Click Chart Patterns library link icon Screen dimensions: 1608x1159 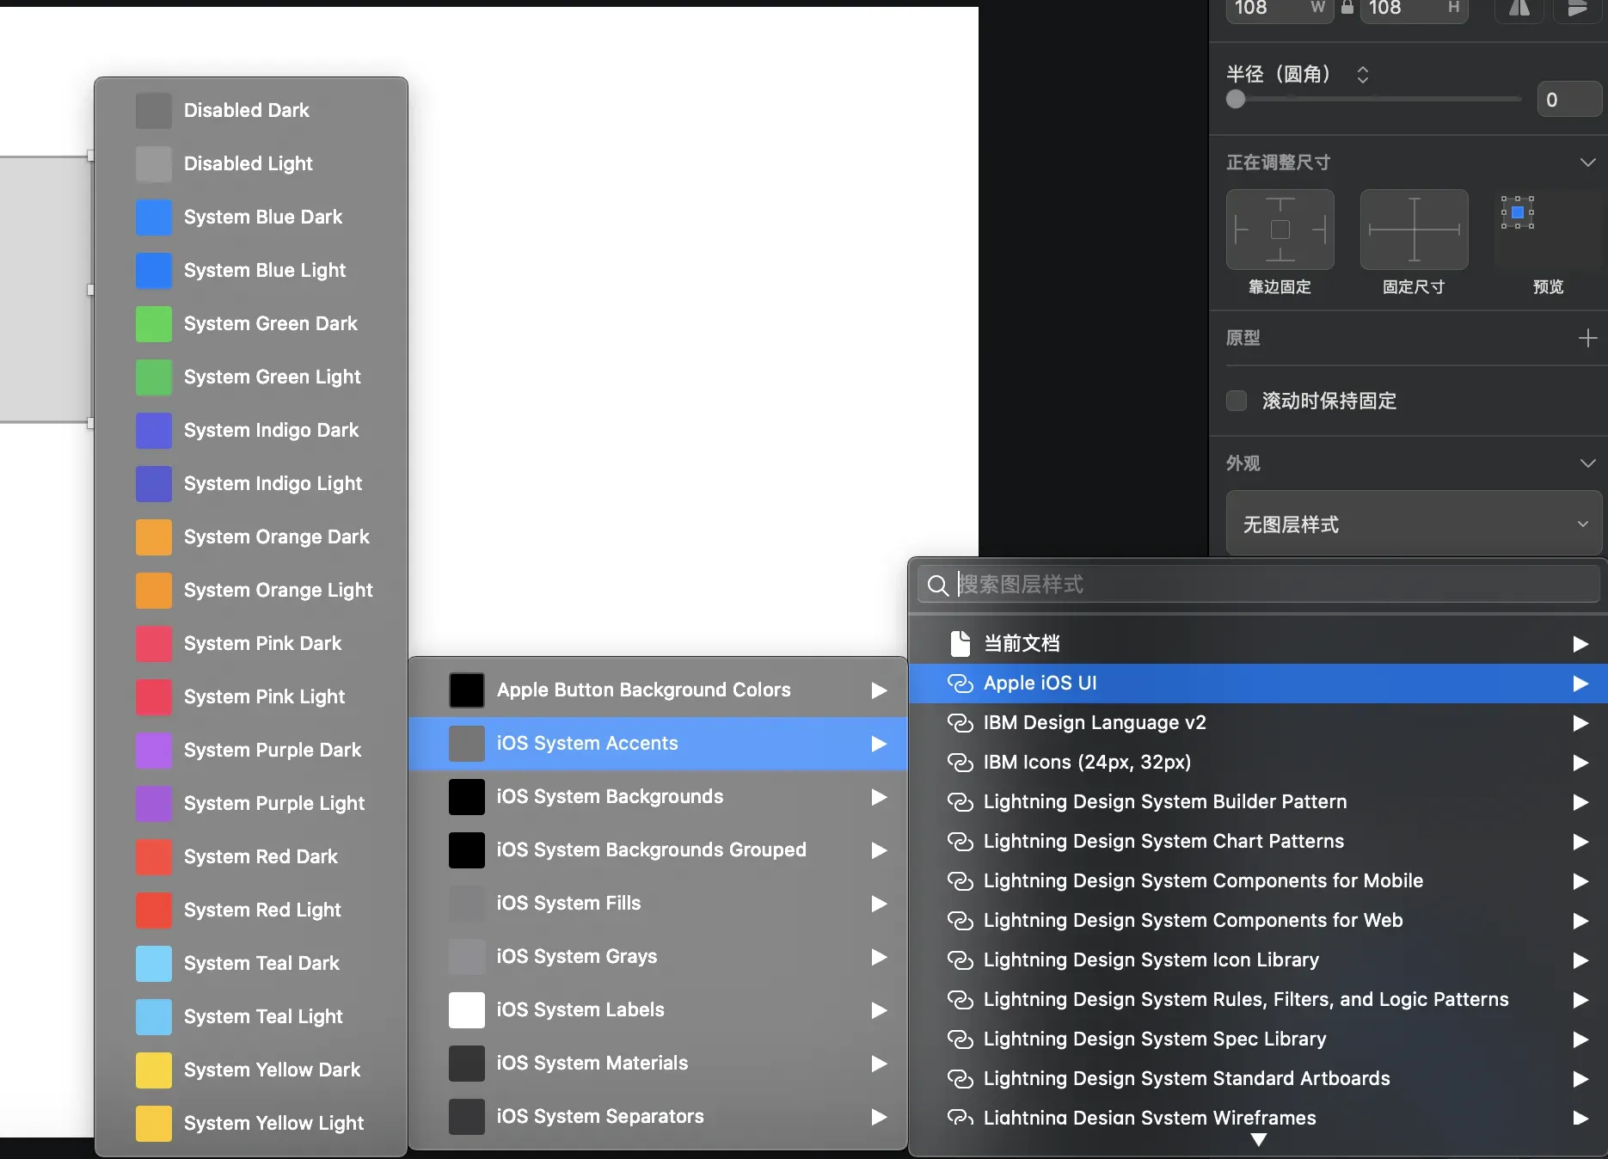point(960,842)
